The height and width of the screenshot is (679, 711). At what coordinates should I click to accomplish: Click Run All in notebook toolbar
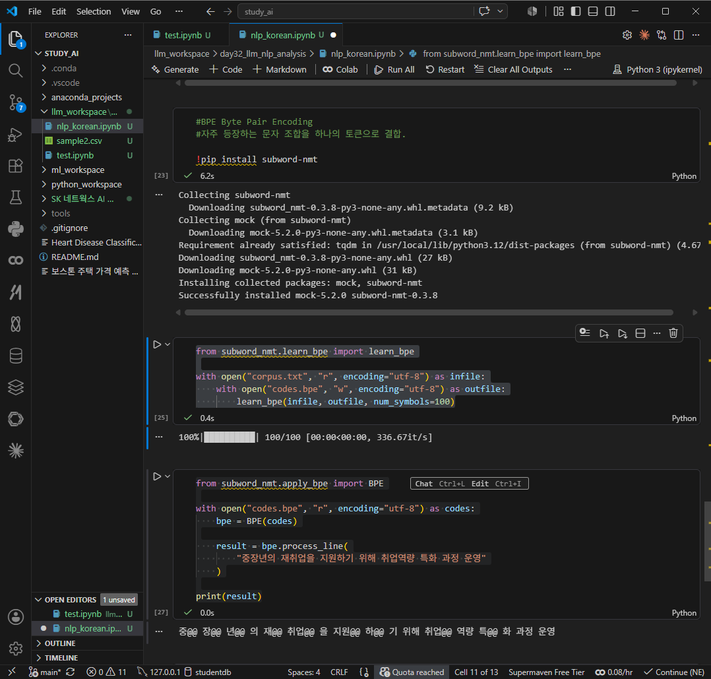(x=394, y=69)
